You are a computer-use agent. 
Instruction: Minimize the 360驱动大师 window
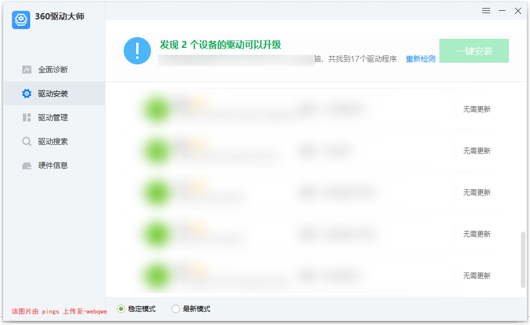502,11
